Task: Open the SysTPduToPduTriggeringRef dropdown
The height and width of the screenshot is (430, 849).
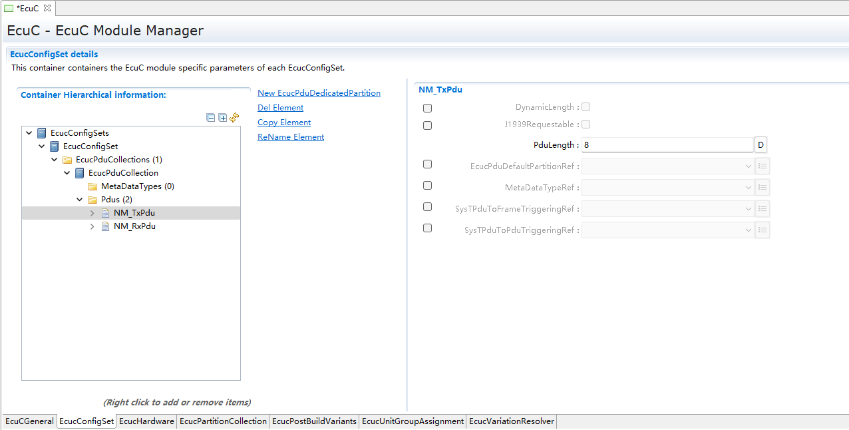Action: (667, 230)
